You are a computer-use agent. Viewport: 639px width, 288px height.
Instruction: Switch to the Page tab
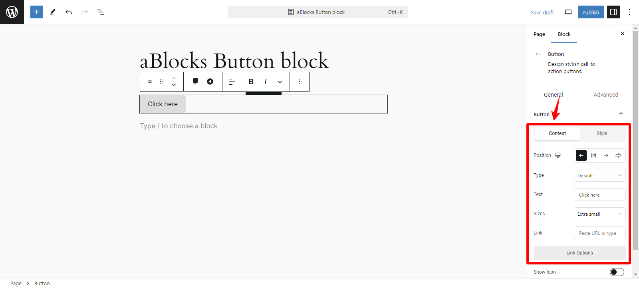[539, 34]
